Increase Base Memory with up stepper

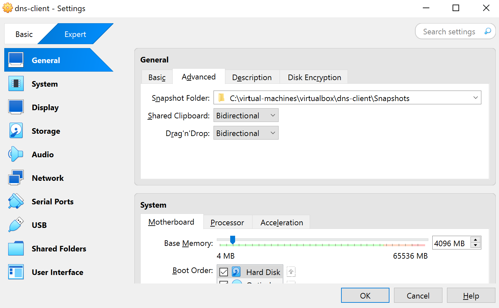[x=475, y=240]
